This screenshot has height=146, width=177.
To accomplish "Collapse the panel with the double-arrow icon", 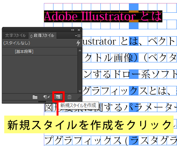I will 72,30.
